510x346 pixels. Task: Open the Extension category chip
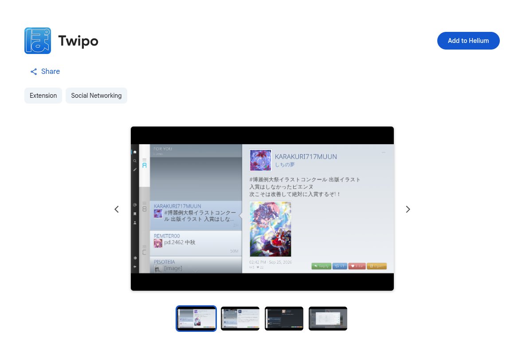(x=43, y=96)
